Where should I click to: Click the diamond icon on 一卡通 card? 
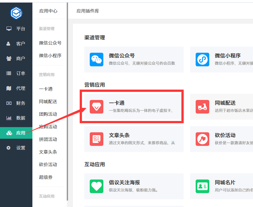pyautogui.click(x=97, y=107)
